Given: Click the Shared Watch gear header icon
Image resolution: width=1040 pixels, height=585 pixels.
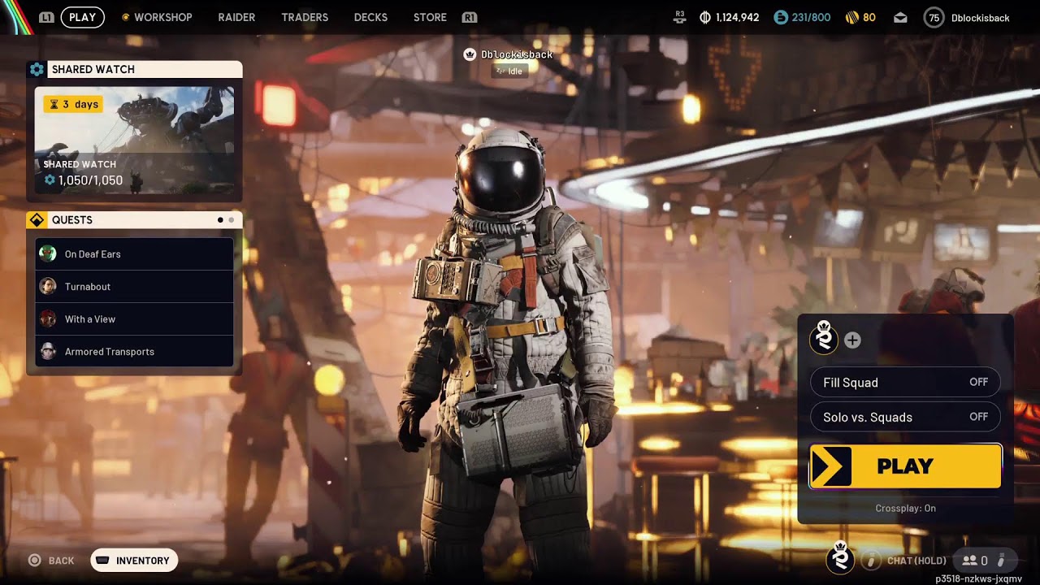Looking at the screenshot, I should [37, 69].
